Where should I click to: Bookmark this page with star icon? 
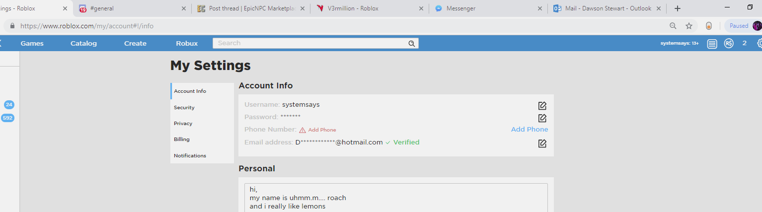(x=689, y=26)
